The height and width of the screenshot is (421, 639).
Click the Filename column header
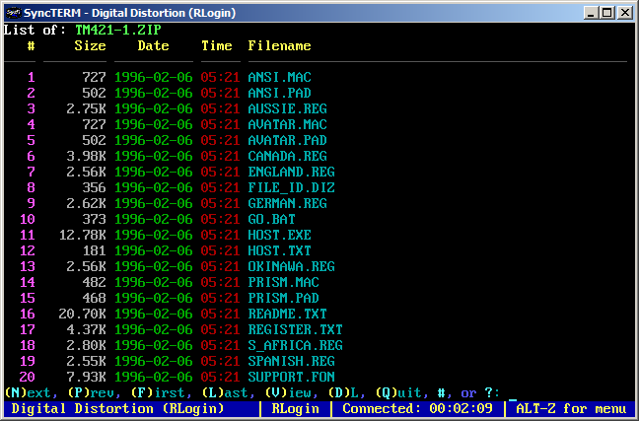(279, 45)
